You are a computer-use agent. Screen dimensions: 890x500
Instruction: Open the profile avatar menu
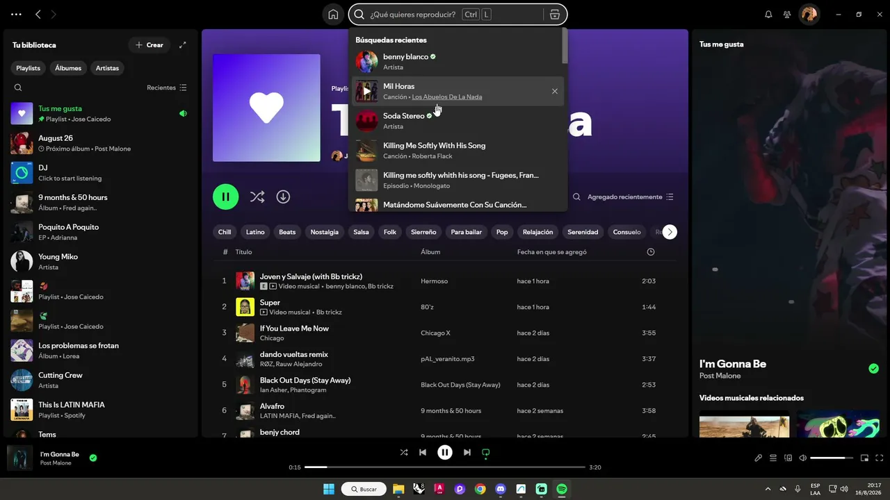(x=809, y=14)
